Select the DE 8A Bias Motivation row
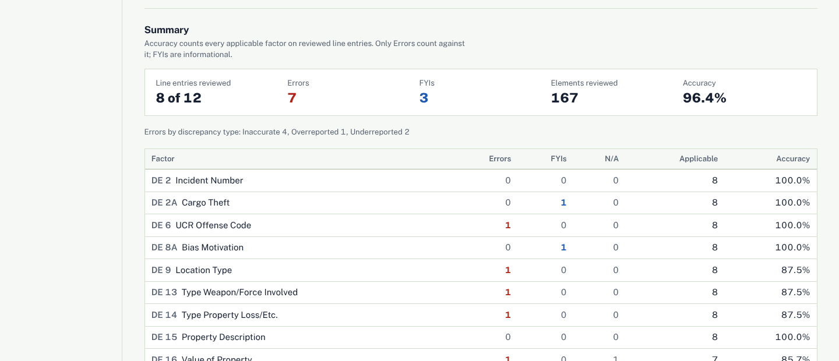 [481, 247]
